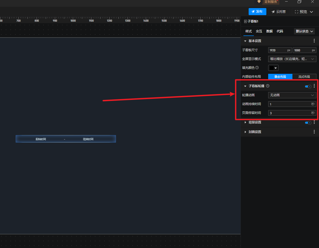
Task: Open the 数据 tab
Action: pos(269,31)
